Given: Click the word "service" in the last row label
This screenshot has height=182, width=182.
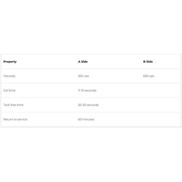Looking at the screenshot, I should (22, 120).
